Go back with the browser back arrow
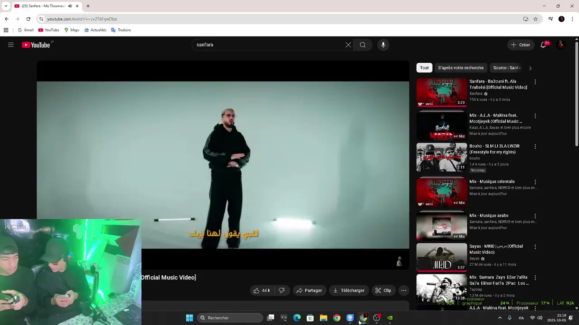579x325 pixels. coord(6,19)
